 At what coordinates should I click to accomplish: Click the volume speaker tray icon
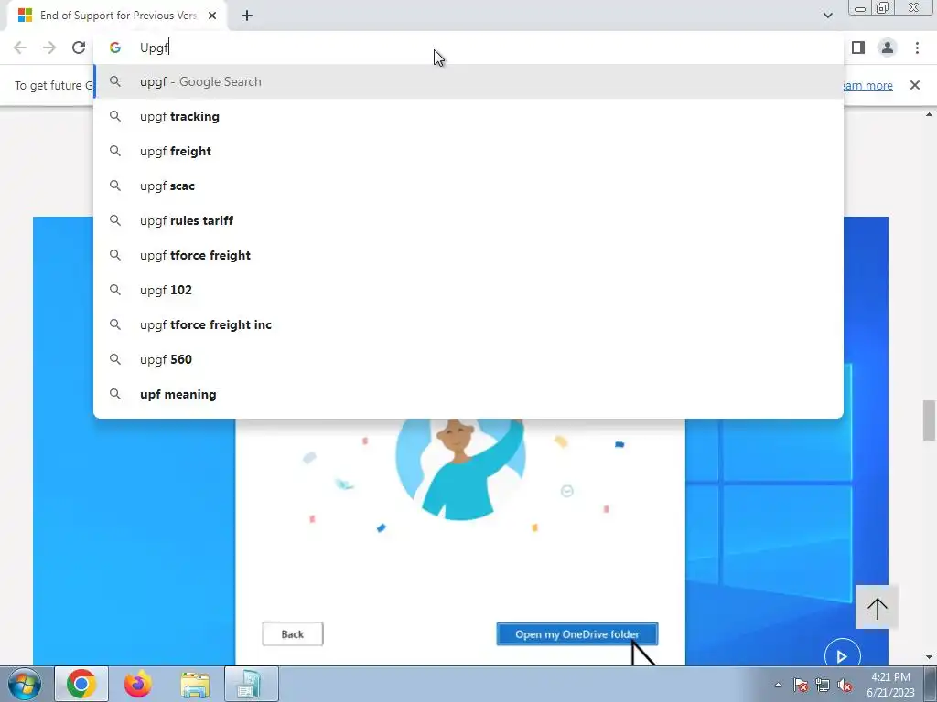(845, 685)
